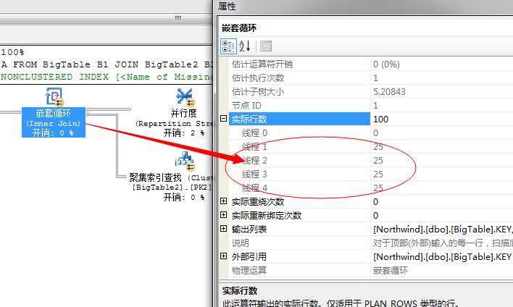This screenshot has height=307, width=513.
Task: Select the 估计子树大小 property row
Action: click(371, 91)
